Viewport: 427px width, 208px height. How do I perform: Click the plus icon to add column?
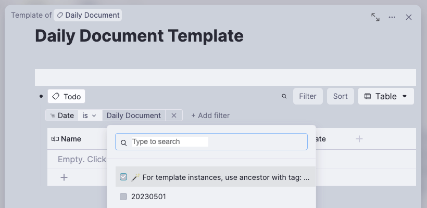pos(359,139)
